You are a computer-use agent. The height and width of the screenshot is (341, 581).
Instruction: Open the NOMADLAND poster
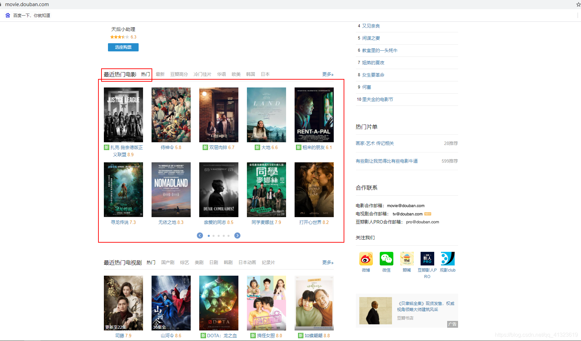pyautogui.click(x=171, y=190)
